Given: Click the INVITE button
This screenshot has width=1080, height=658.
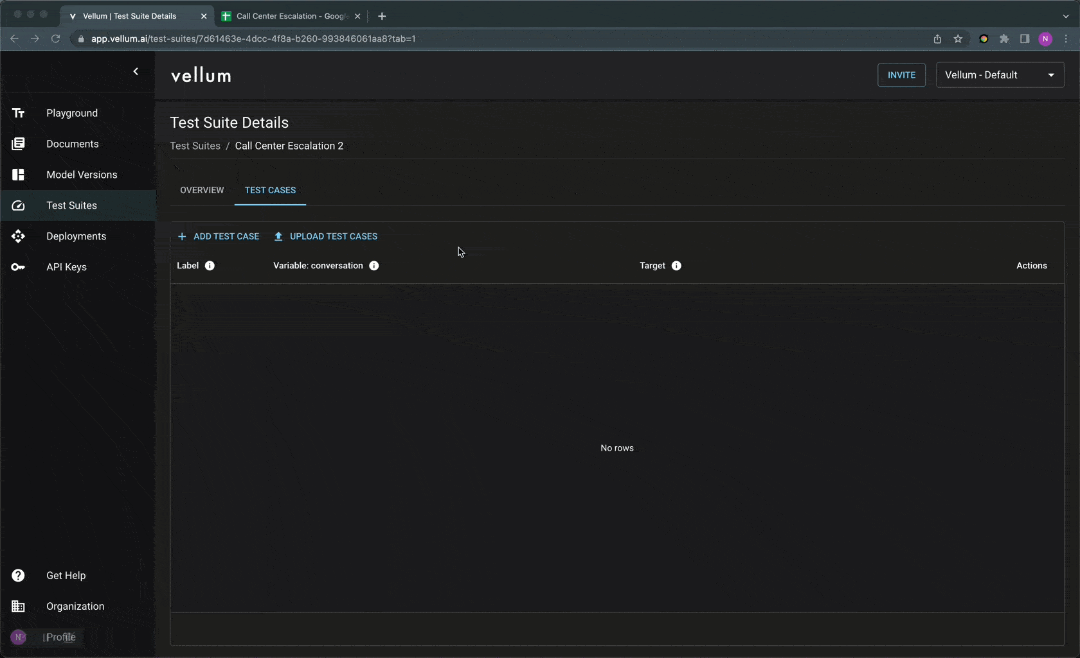Looking at the screenshot, I should (901, 75).
